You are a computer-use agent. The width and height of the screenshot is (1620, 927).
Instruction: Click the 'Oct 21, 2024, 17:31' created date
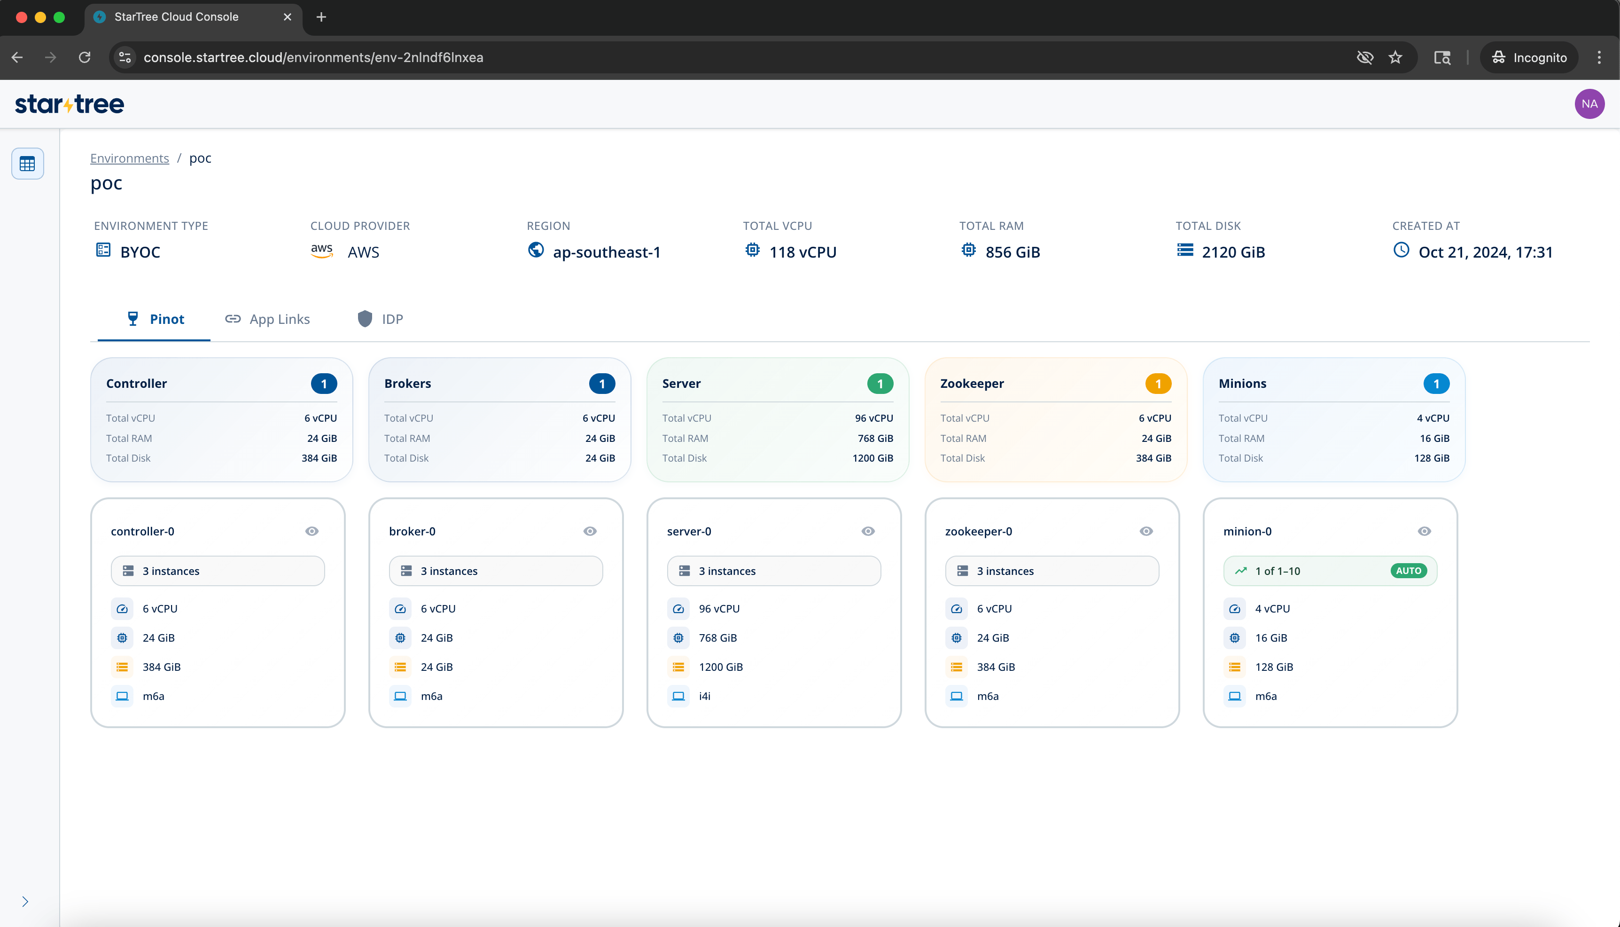click(x=1486, y=252)
